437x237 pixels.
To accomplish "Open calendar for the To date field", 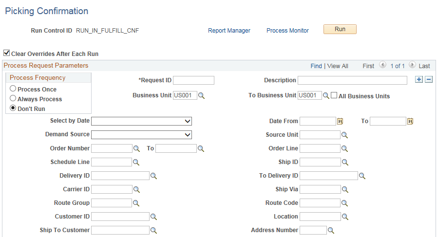I will tap(410, 121).
